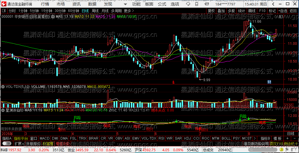The width and height of the screenshot is (299, 153).
Task: Open the 数据 menu
Action: [92, 4]
